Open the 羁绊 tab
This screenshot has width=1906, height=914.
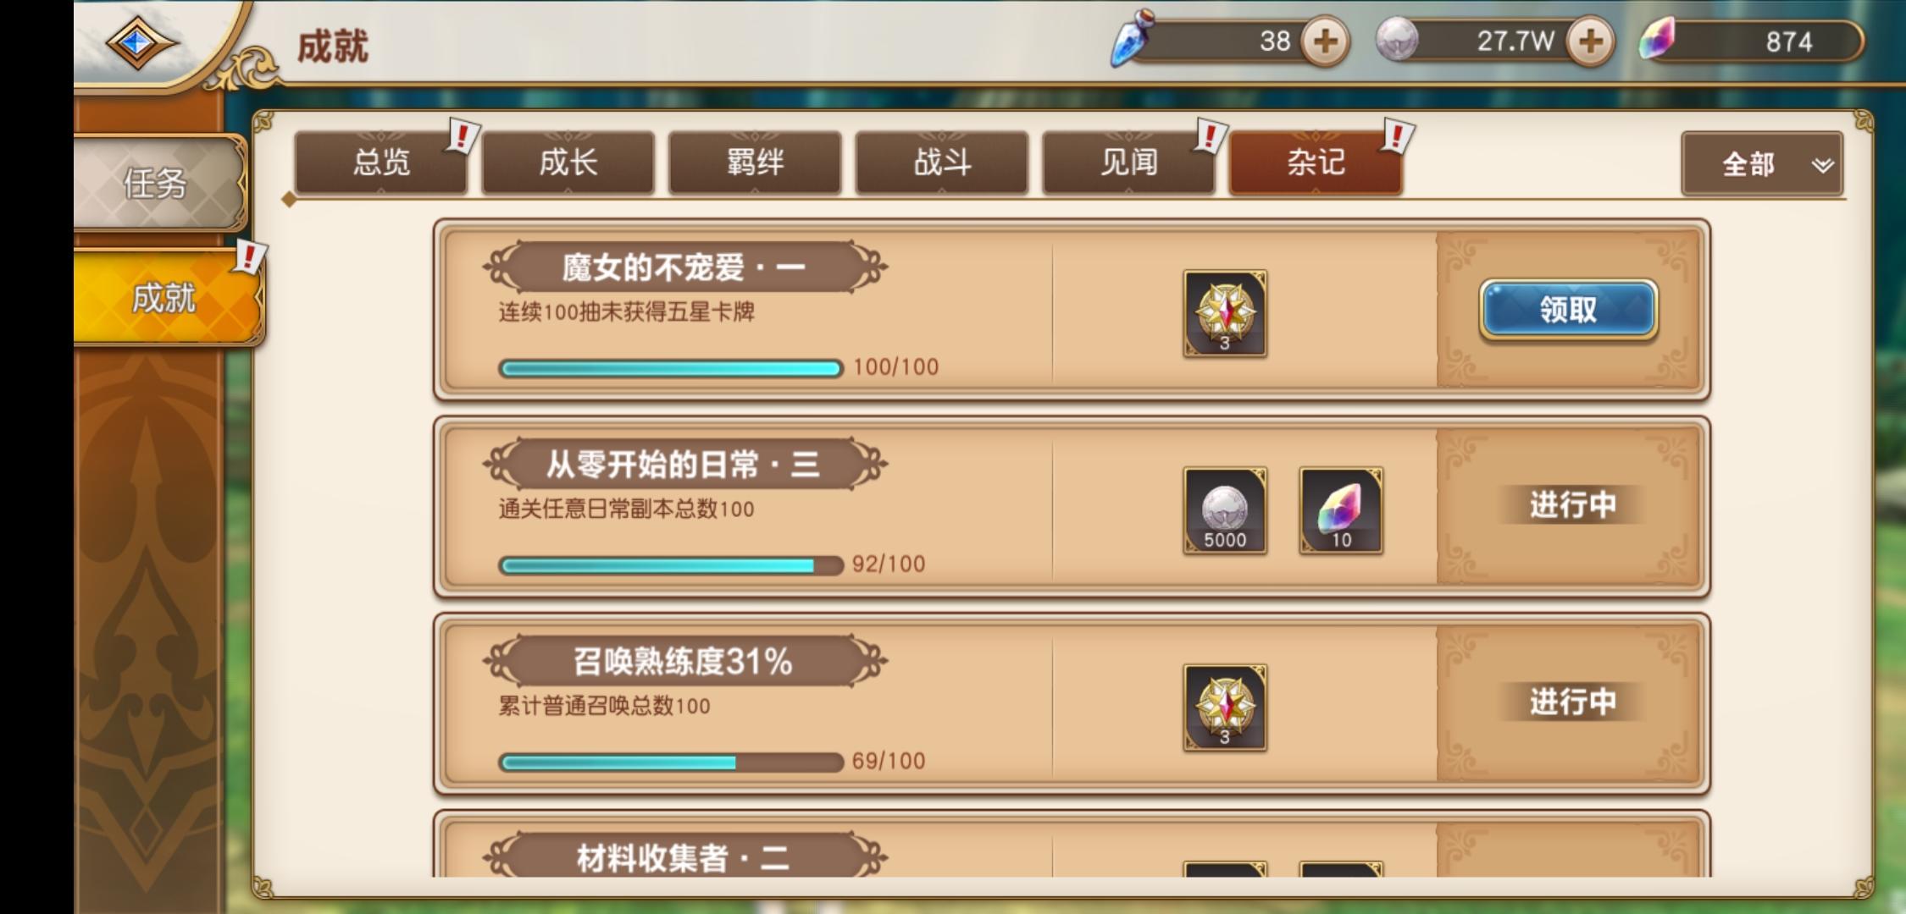[x=755, y=162]
